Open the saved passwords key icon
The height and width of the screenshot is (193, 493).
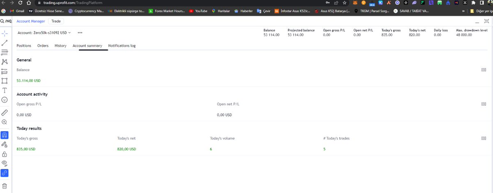click(327, 3)
